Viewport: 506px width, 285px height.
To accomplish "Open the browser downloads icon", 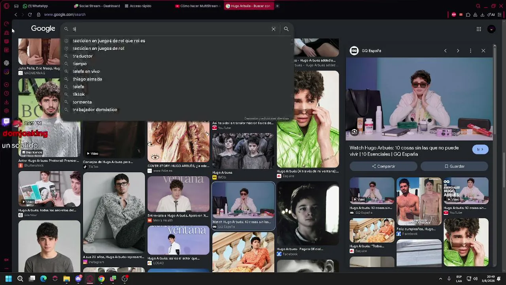I will [482, 15].
